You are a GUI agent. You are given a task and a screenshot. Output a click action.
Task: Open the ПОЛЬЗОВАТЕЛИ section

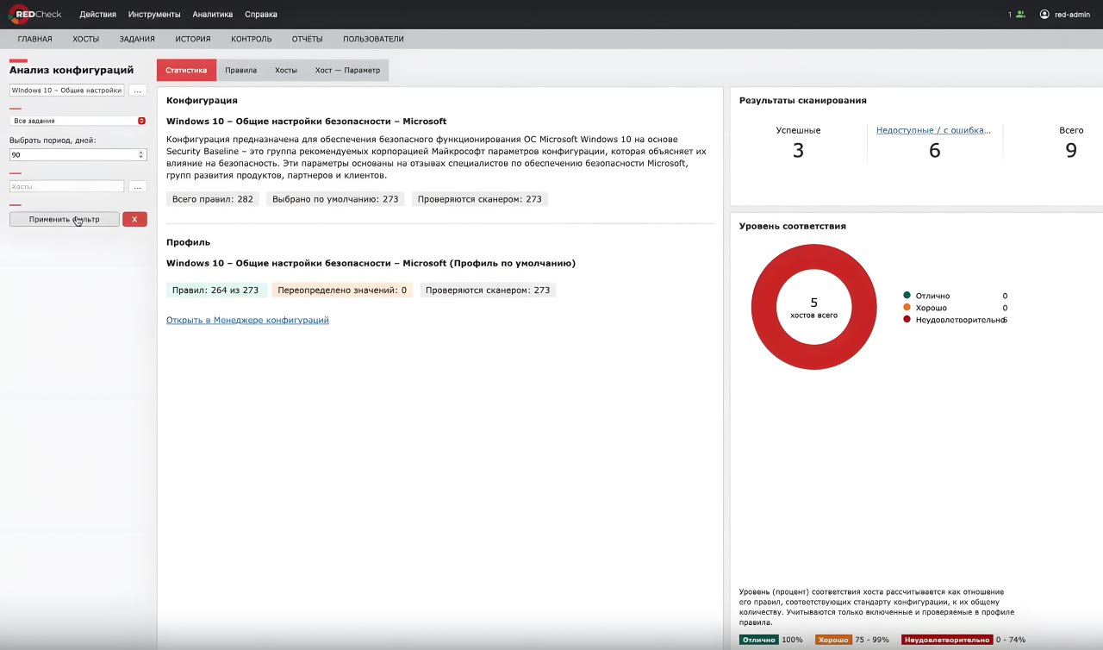(x=373, y=39)
